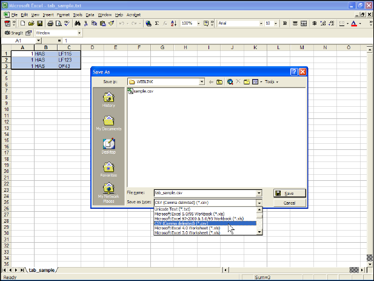Select Microsoft Excel 3.0 Worksheet type
The image size is (374, 281).
tap(205, 233)
